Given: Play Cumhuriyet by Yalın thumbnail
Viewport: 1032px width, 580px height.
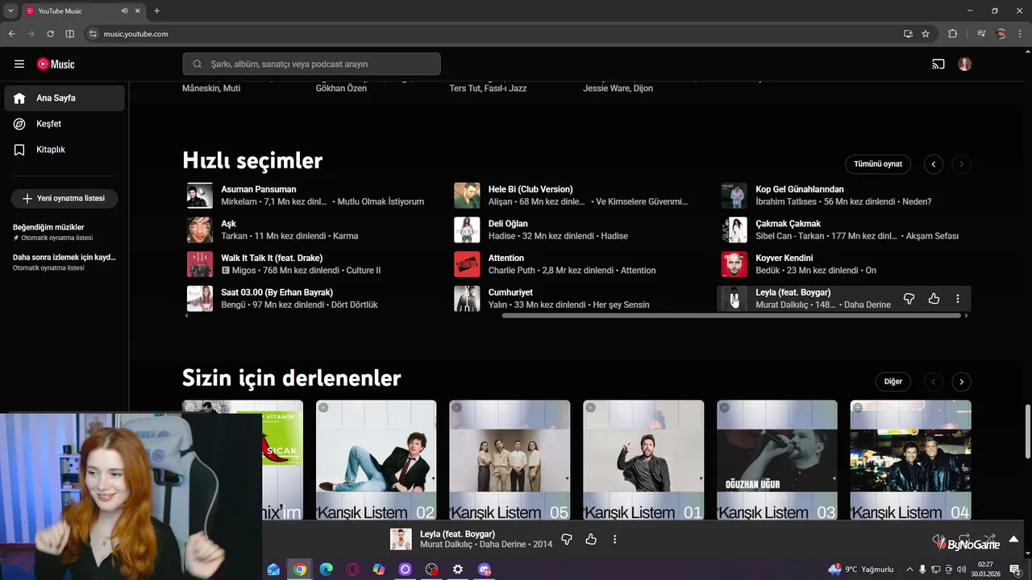Looking at the screenshot, I should click(467, 298).
